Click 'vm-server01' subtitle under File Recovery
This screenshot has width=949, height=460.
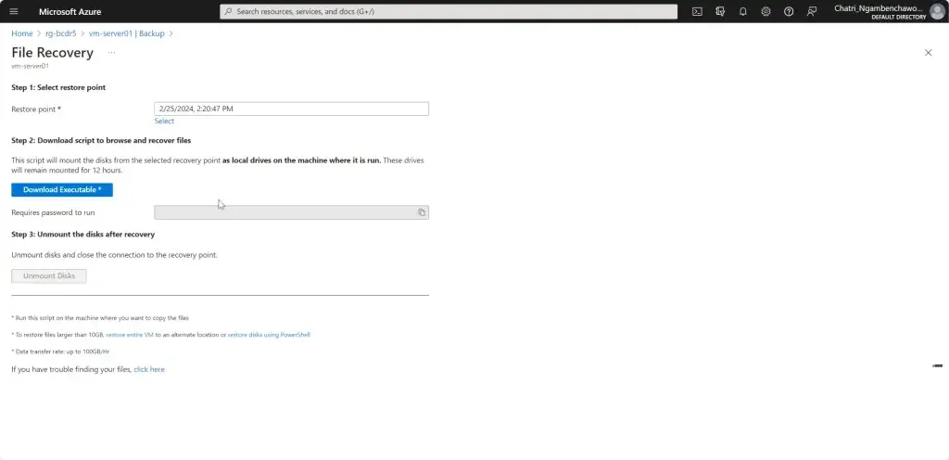[x=31, y=66]
